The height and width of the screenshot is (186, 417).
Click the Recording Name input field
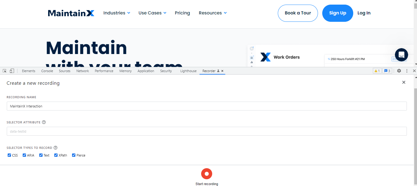[206, 106]
